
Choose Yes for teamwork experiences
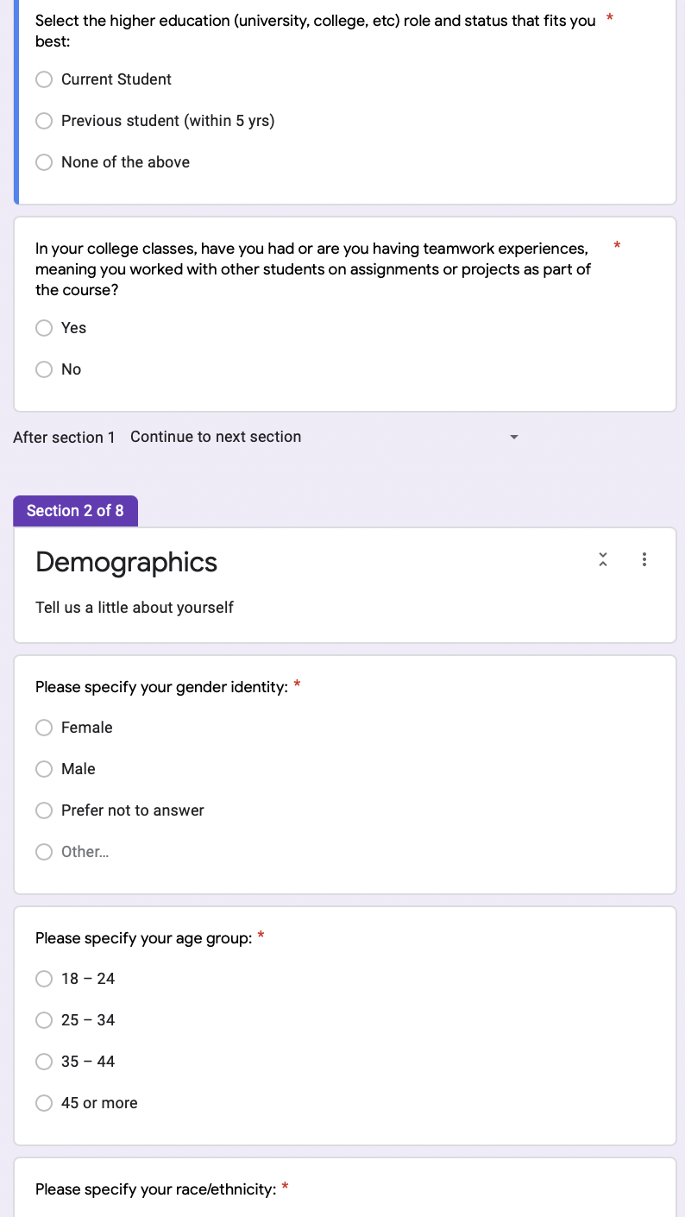[x=44, y=328]
